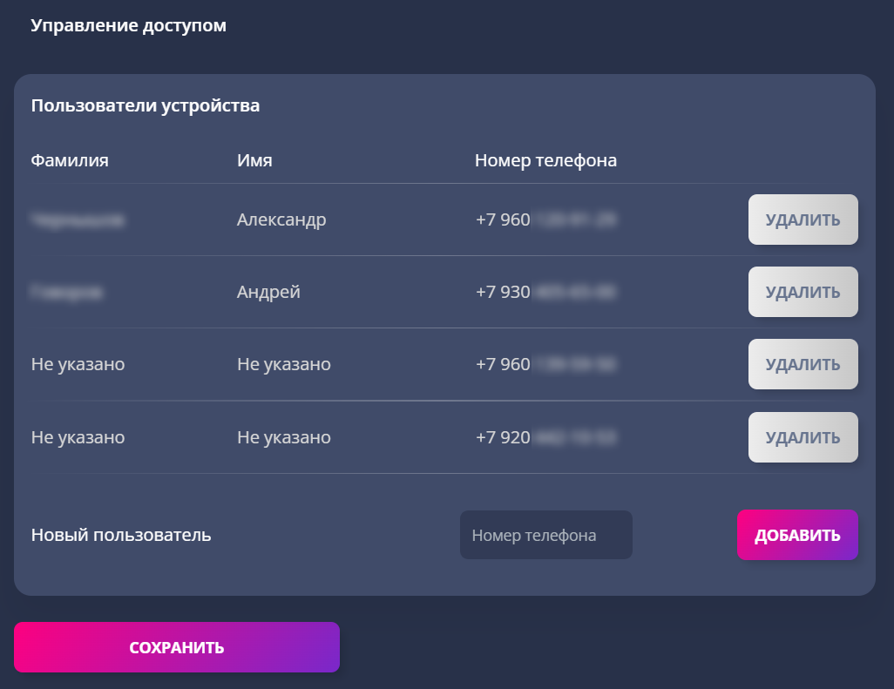The width and height of the screenshot is (894, 689).
Task: Click the blurred surname in Александр's row
Action: click(x=78, y=220)
